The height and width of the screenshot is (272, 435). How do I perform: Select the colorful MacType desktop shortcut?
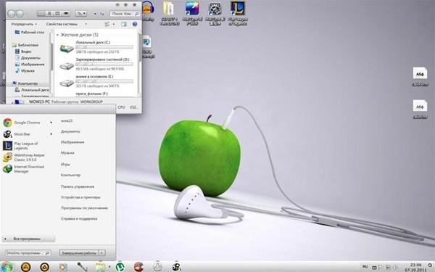click(x=192, y=14)
